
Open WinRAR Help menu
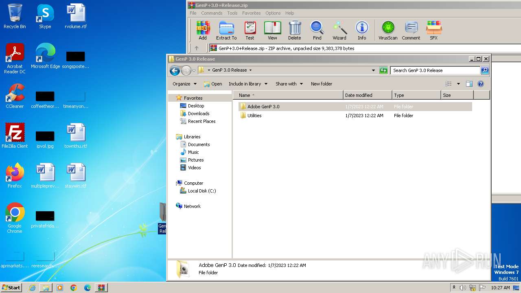point(289,13)
